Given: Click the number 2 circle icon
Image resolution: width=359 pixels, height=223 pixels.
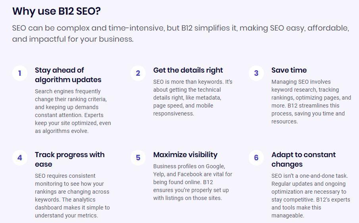Looking at the screenshot, I should (138, 73).
